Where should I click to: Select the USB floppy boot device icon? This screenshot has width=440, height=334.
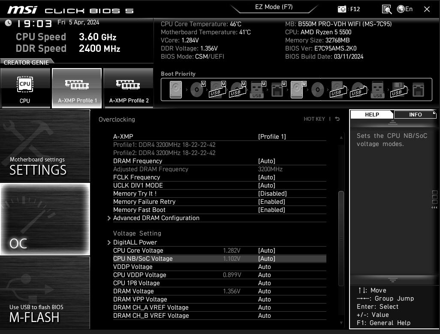coord(398,89)
